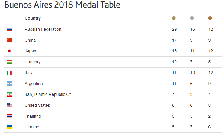Open the Russian Federation country link
Viewport: 222px width, 133px height.
(43, 30)
